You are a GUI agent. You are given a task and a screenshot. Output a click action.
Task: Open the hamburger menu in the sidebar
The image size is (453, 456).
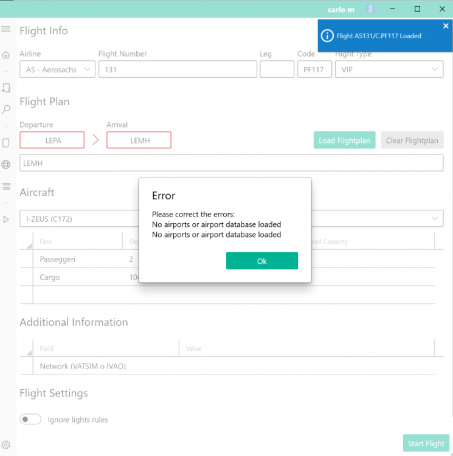point(6,29)
